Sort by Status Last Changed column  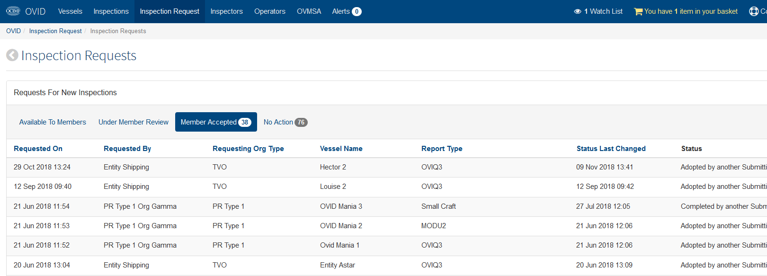tap(611, 149)
